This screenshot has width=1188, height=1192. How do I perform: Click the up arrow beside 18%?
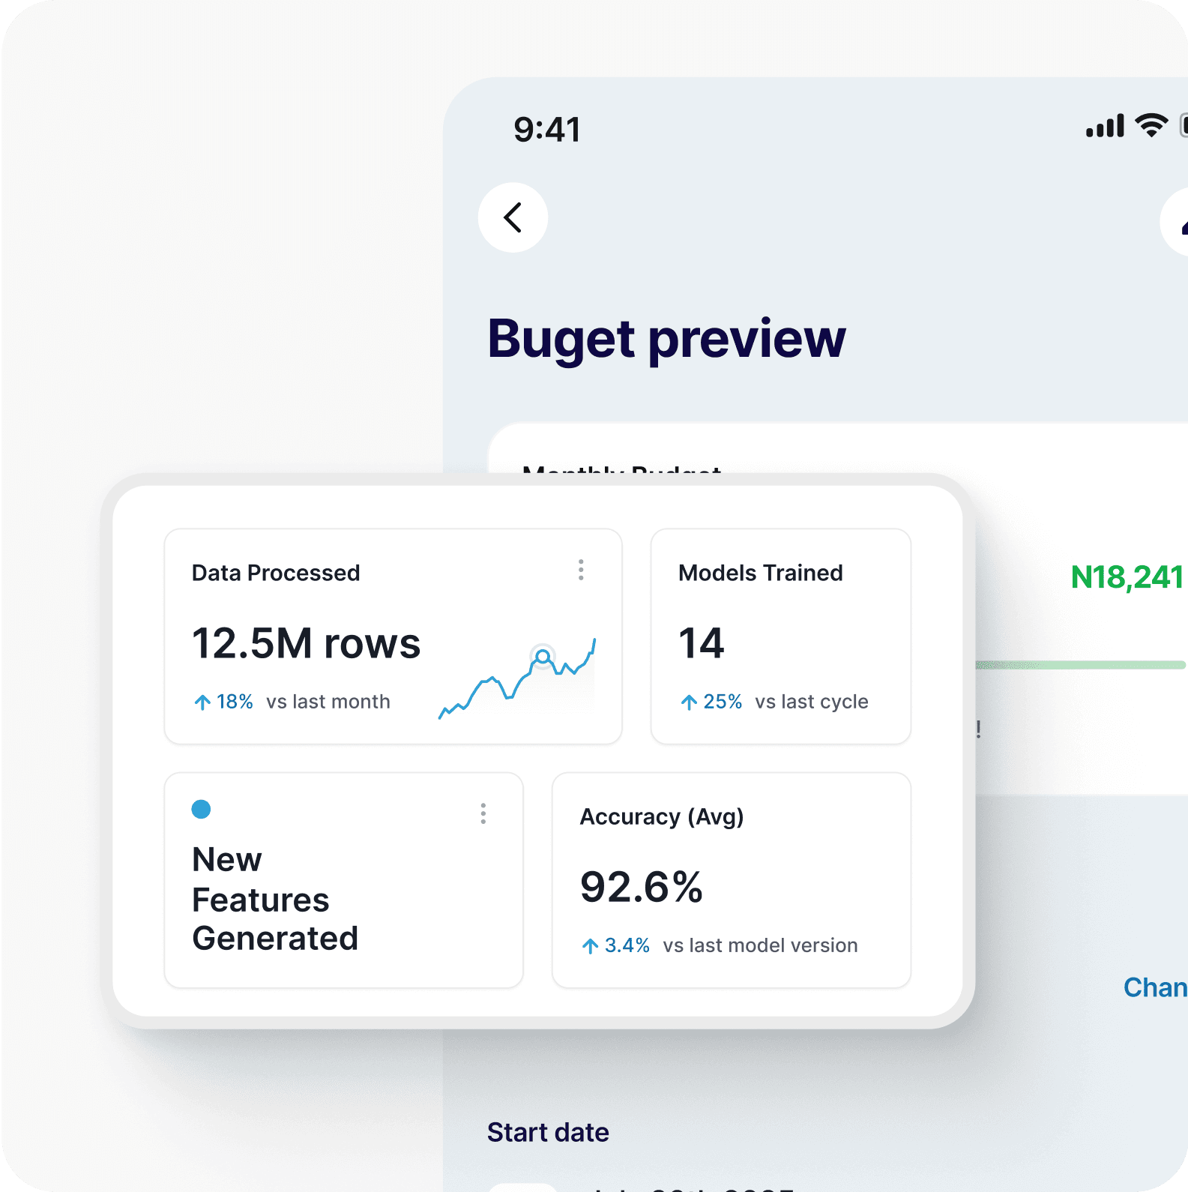(202, 702)
